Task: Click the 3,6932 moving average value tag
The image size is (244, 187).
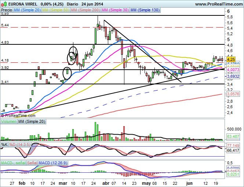Action: 233,76
